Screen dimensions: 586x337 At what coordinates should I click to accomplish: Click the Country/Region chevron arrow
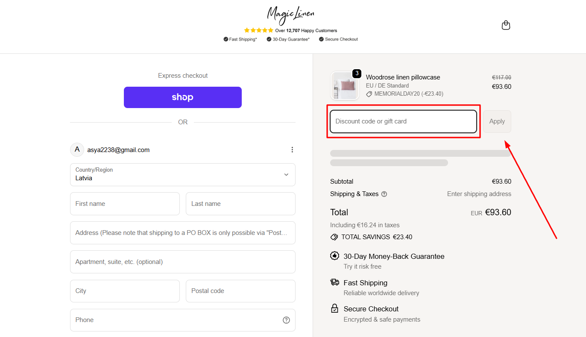[x=286, y=175]
